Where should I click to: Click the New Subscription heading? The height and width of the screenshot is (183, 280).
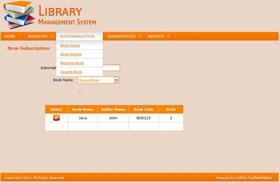point(28,48)
